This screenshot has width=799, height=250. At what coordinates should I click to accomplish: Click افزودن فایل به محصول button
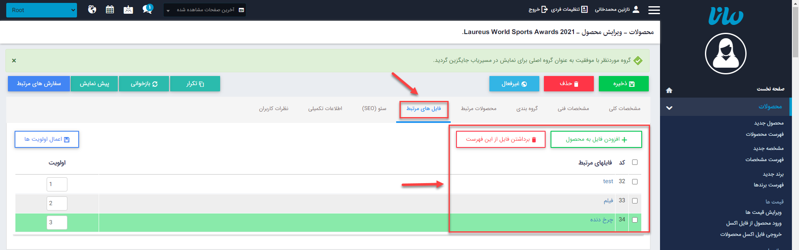(596, 140)
